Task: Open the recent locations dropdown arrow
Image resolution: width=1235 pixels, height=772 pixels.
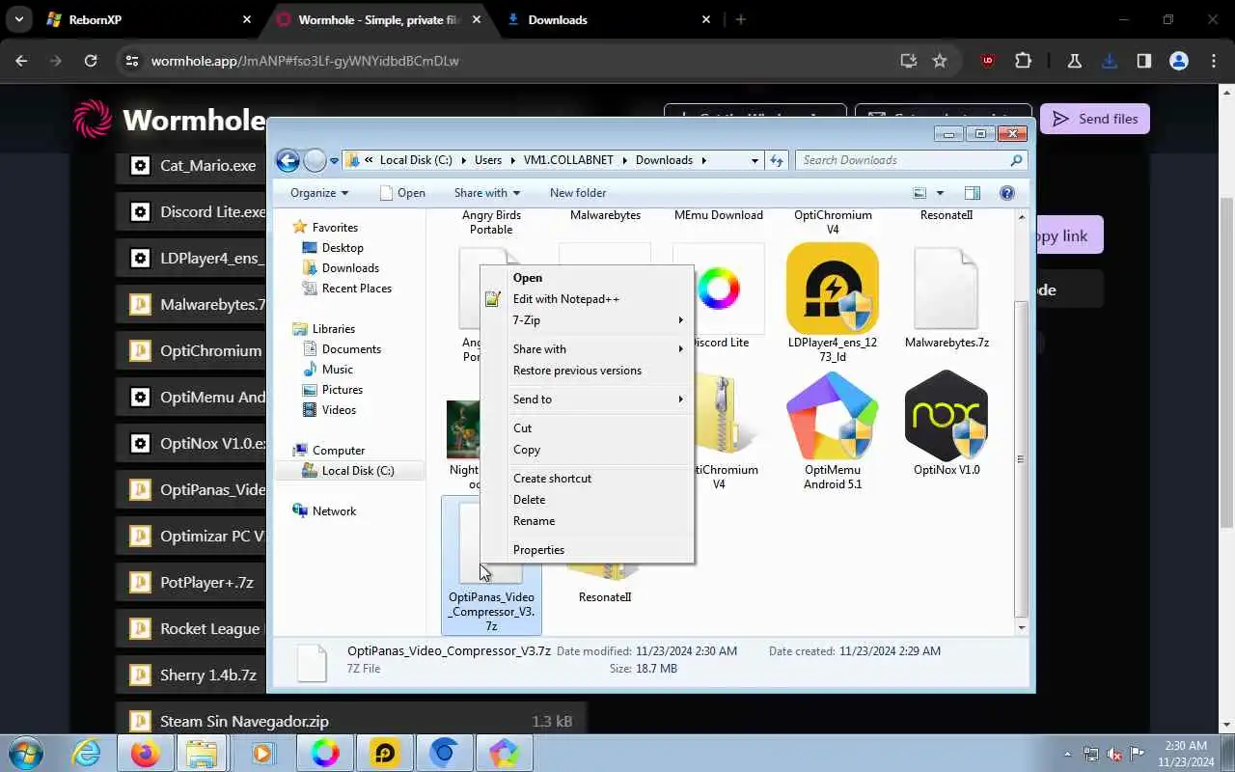Action: tap(334, 161)
